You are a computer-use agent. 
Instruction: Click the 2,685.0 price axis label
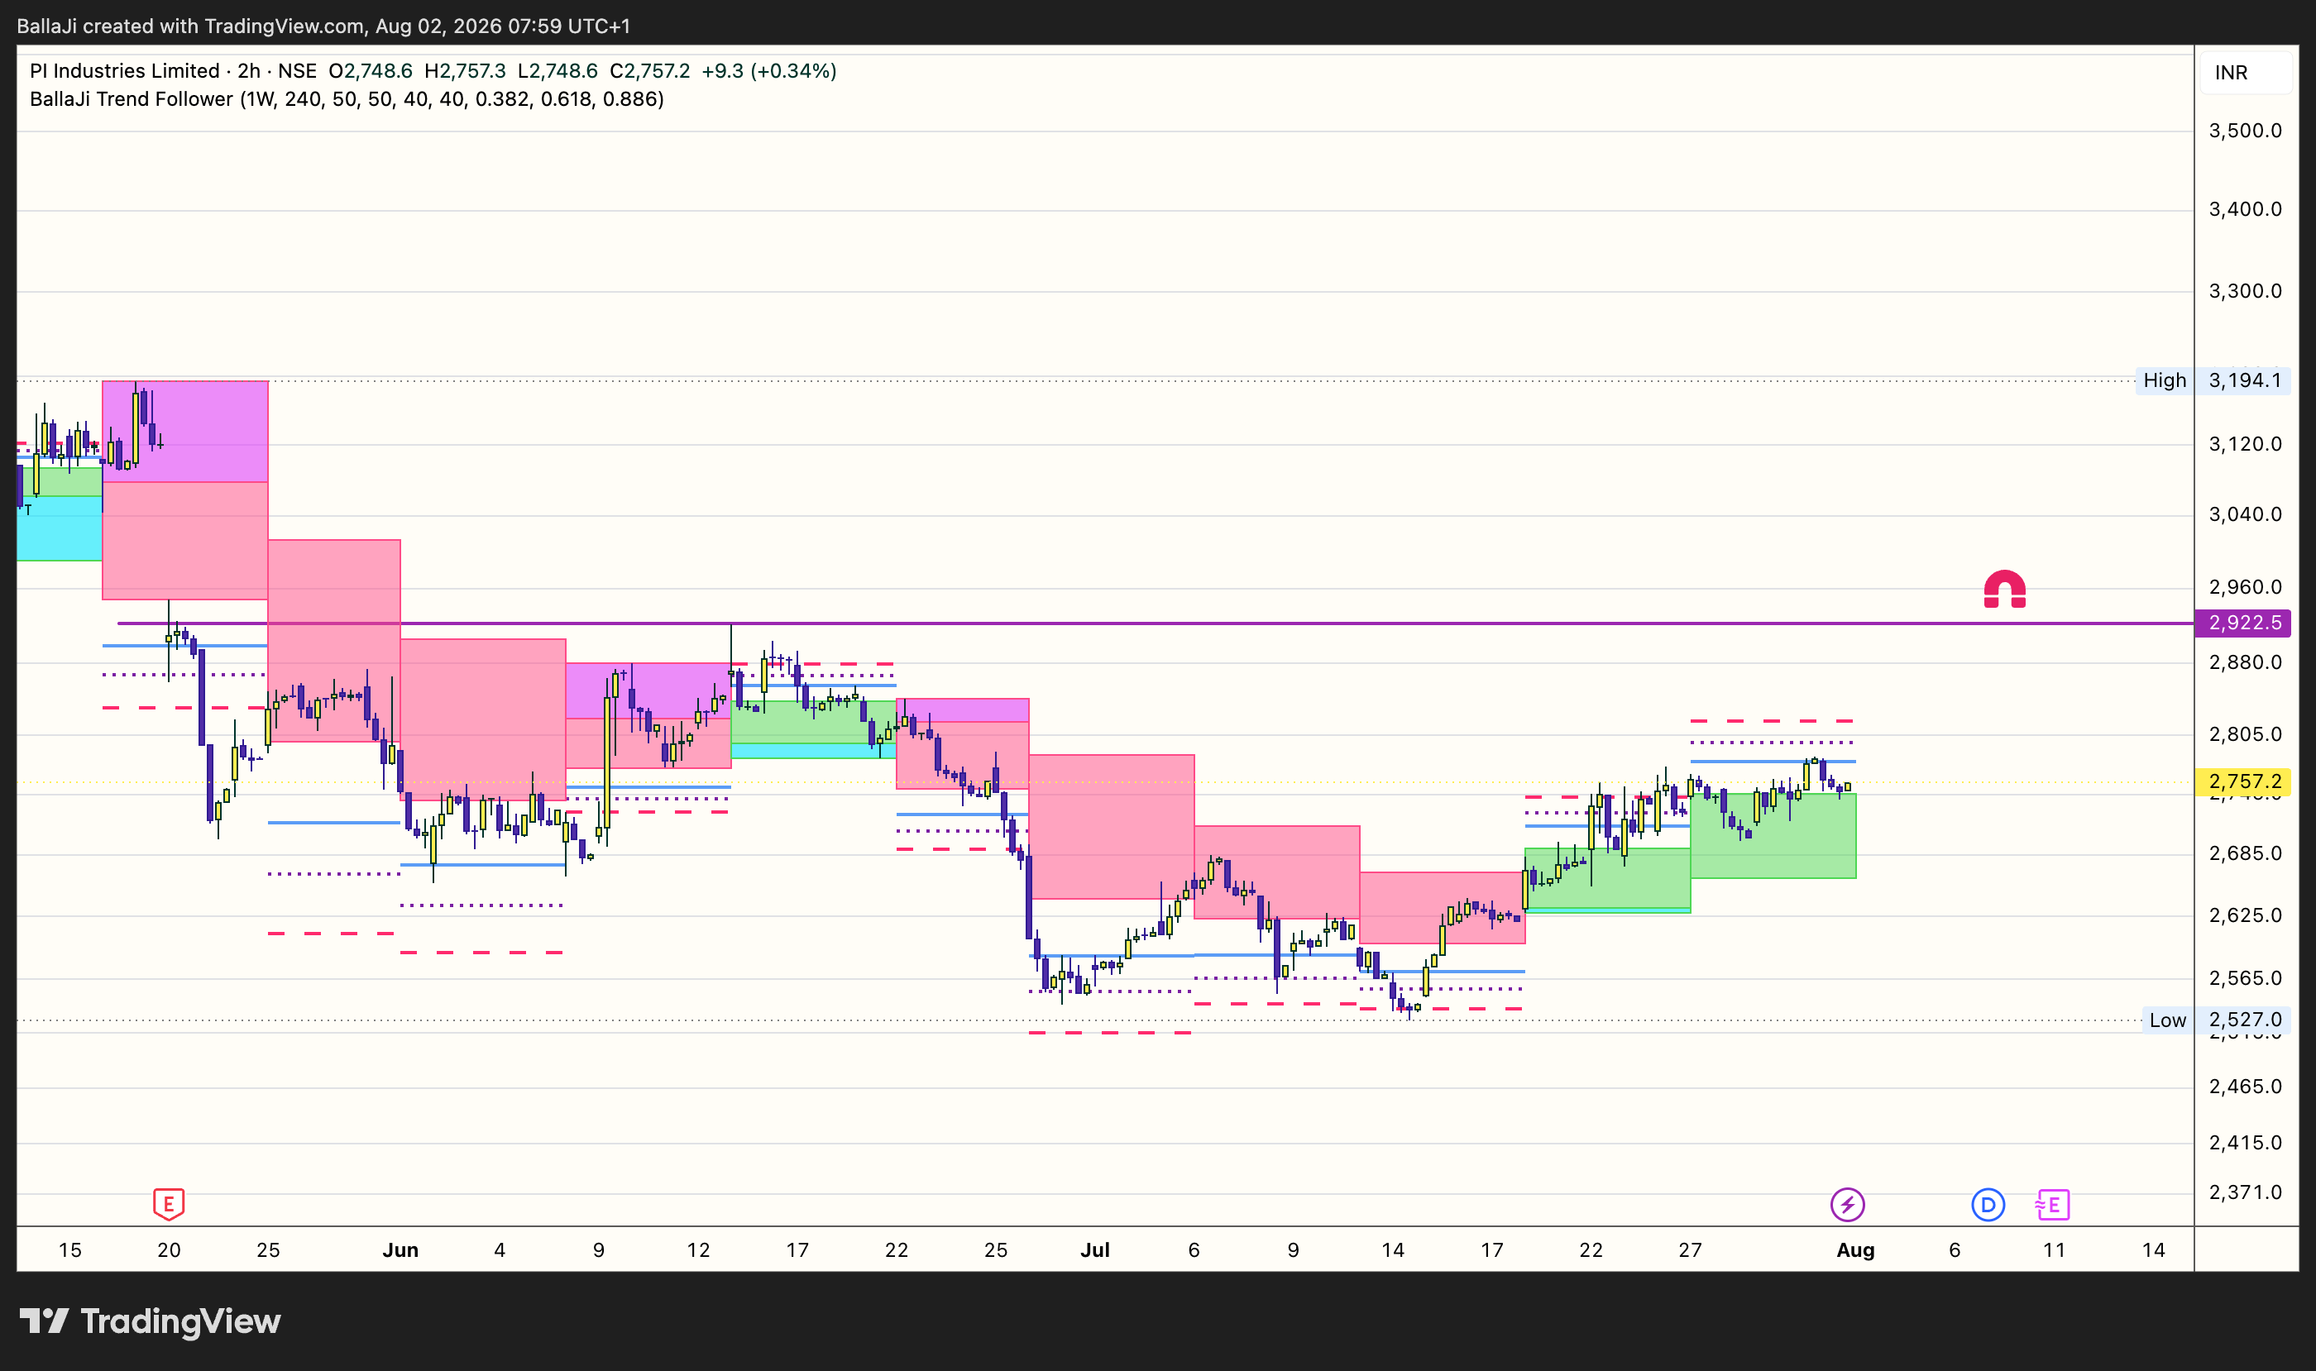pyautogui.click(x=2245, y=853)
